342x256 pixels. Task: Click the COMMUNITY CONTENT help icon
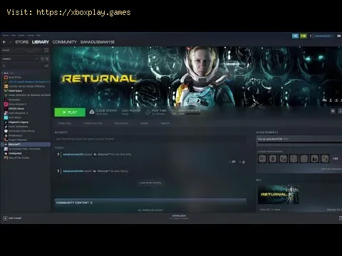point(91,203)
